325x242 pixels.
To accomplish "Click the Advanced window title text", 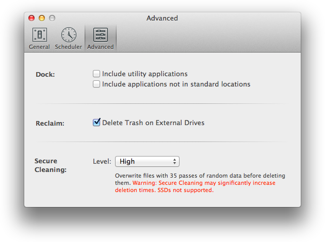I will 162,18.
